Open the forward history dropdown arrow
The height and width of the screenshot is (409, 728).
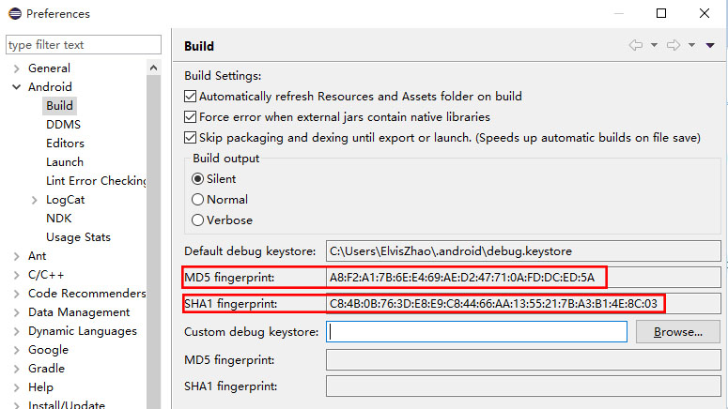[691, 45]
